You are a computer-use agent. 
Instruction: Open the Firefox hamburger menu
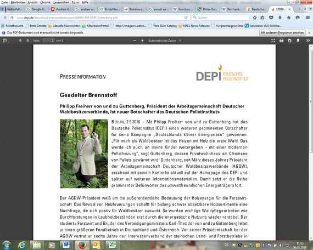(x=308, y=18)
